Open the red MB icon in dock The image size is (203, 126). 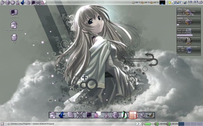[x=133, y=115]
